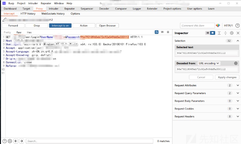Viewport: 241px width, 144px height.
Task: Open the URL encoding dropdown
Action: (209, 63)
